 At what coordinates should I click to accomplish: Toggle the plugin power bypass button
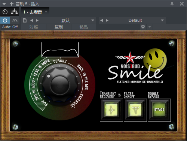pos(5,20)
